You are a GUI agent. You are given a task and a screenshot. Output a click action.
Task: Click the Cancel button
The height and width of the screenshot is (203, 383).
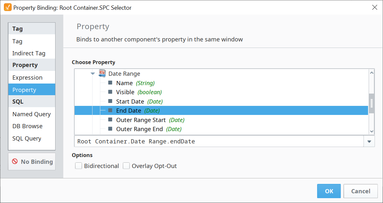[360, 191]
